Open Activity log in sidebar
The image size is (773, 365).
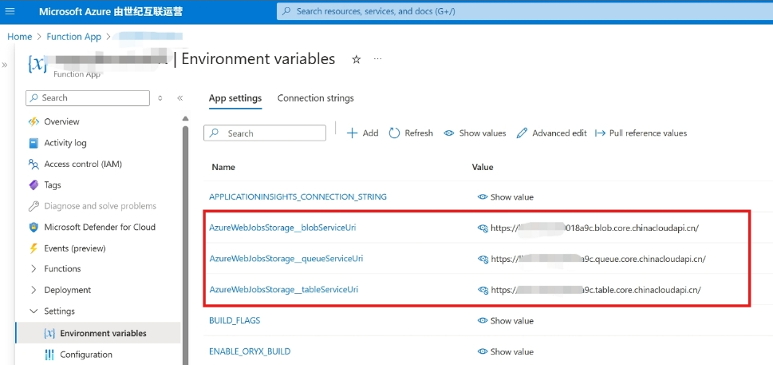[x=34, y=143]
